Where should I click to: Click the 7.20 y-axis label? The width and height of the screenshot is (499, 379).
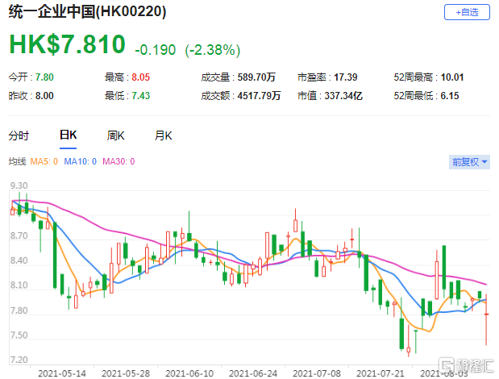[x=19, y=360]
